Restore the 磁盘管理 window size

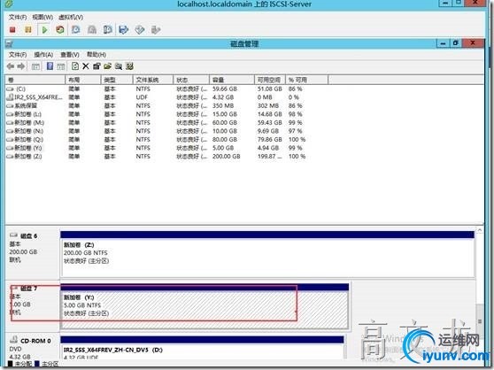tap(455, 43)
